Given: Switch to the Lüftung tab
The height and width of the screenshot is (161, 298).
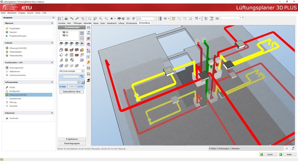Looking at the screenshot, I should tap(121, 23).
